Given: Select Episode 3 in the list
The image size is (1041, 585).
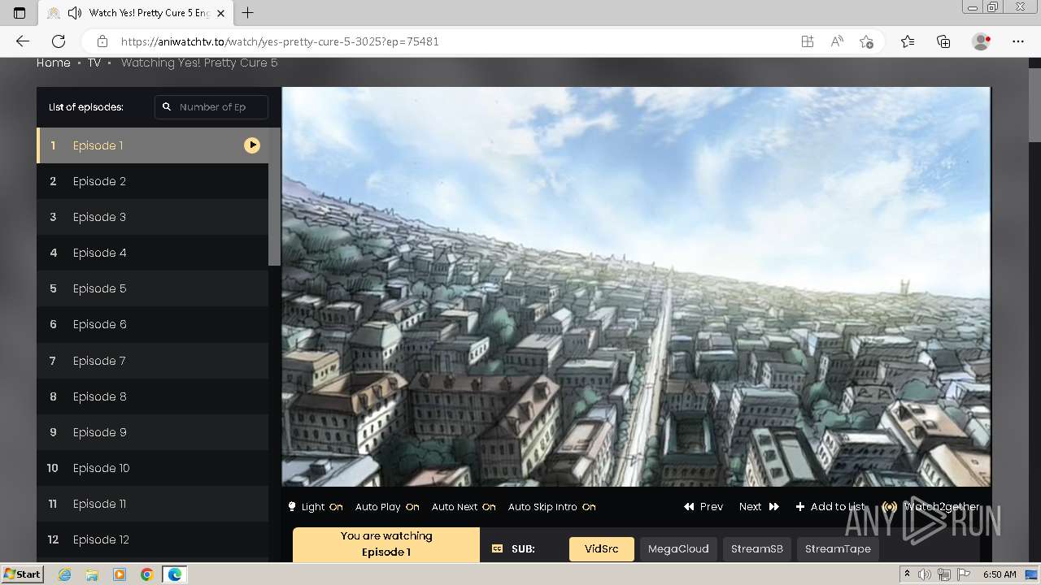Looking at the screenshot, I should [x=153, y=217].
